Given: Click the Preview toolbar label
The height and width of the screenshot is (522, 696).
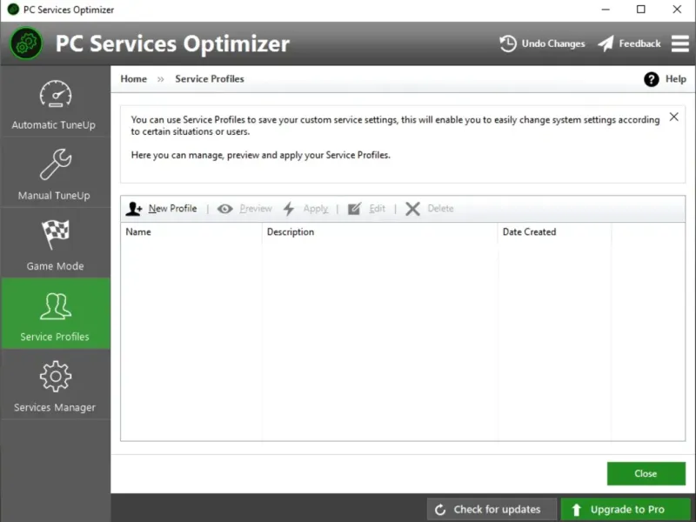Looking at the screenshot, I should (x=256, y=209).
